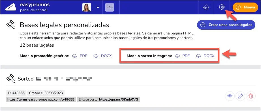Open the user profile photo
This screenshot has width=261, height=111.
point(87,7)
